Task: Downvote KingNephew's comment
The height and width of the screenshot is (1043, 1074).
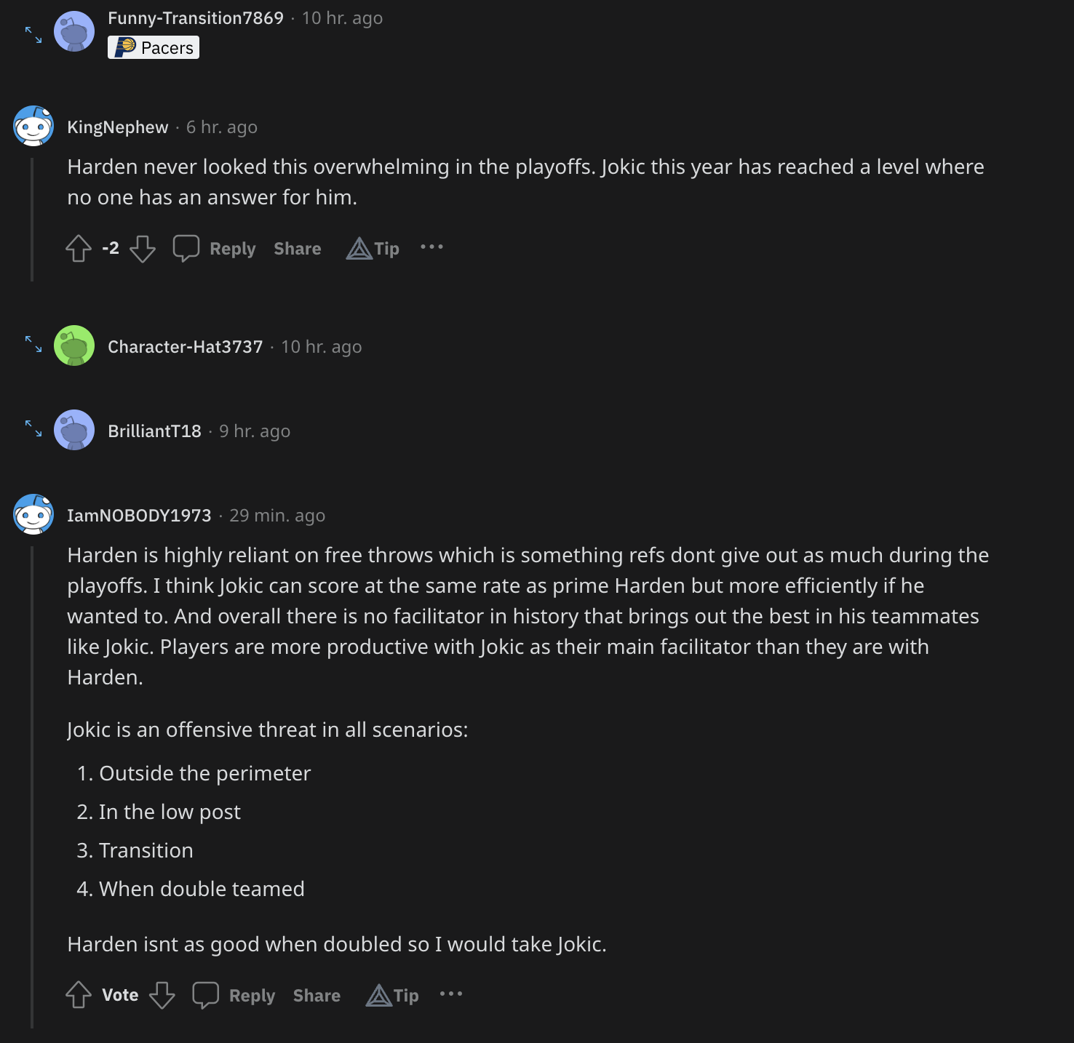Action: [143, 249]
